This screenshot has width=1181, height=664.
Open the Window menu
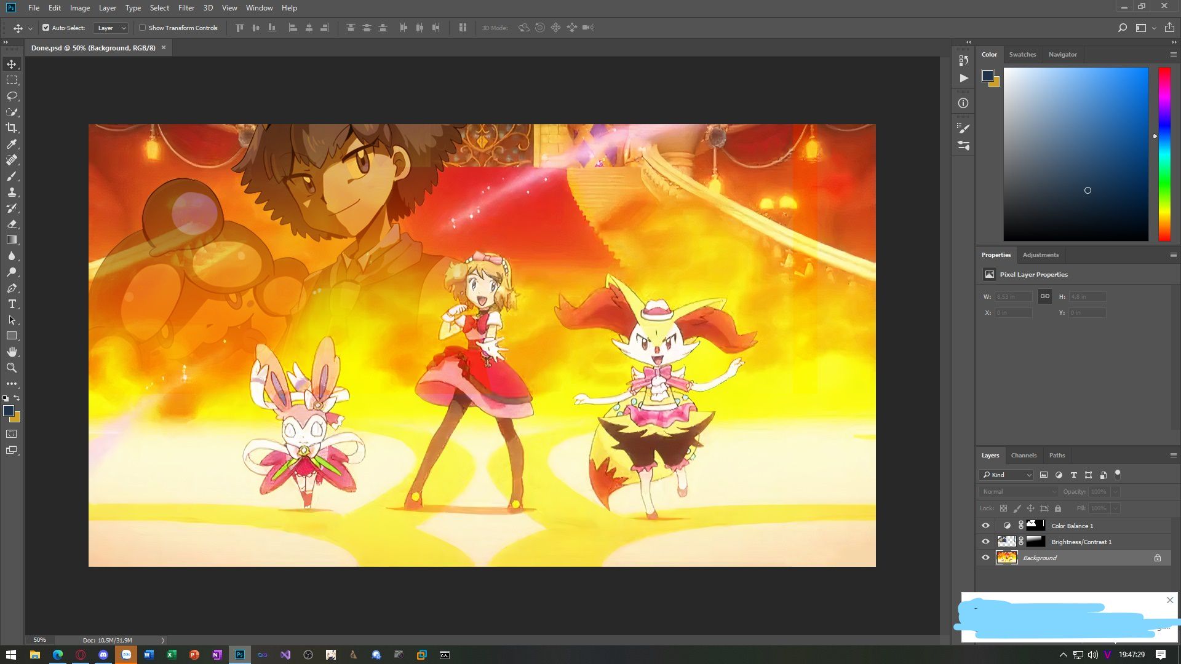click(259, 8)
